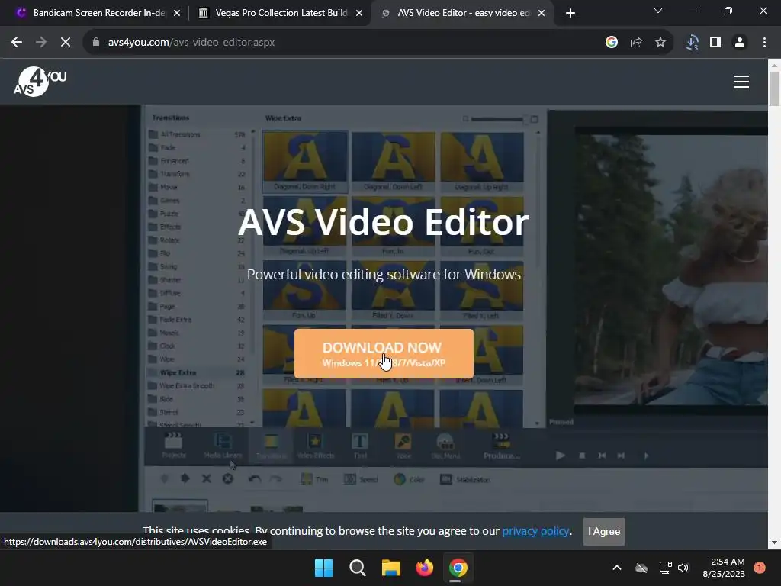Open the network status tray icon
Image resolution: width=781 pixels, height=586 pixels.
click(665, 568)
